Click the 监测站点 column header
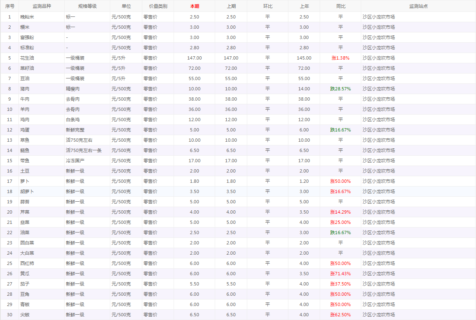 418,6
